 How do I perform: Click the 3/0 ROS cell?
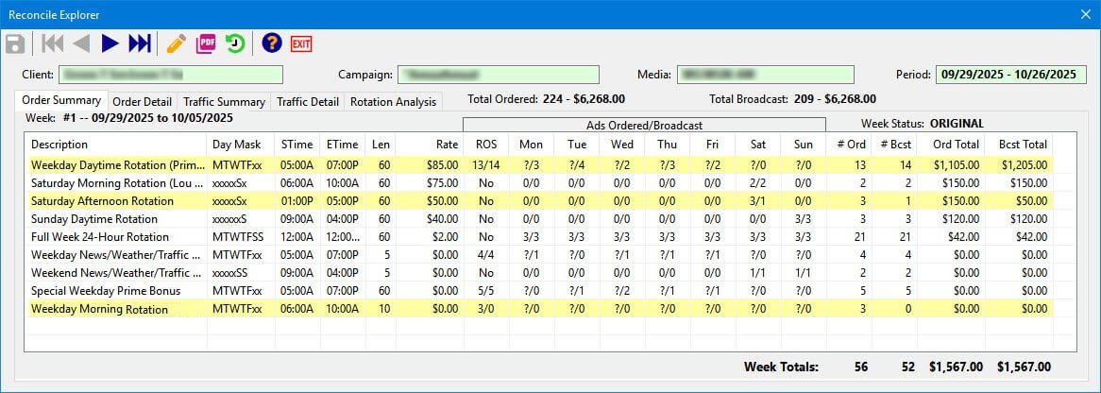click(486, 309)
